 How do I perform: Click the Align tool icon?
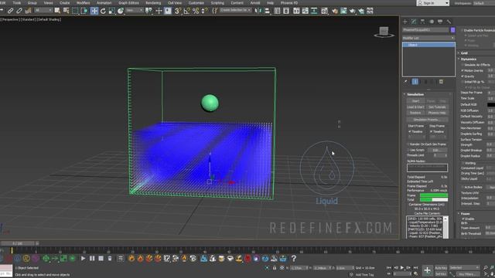pos(267,11)
